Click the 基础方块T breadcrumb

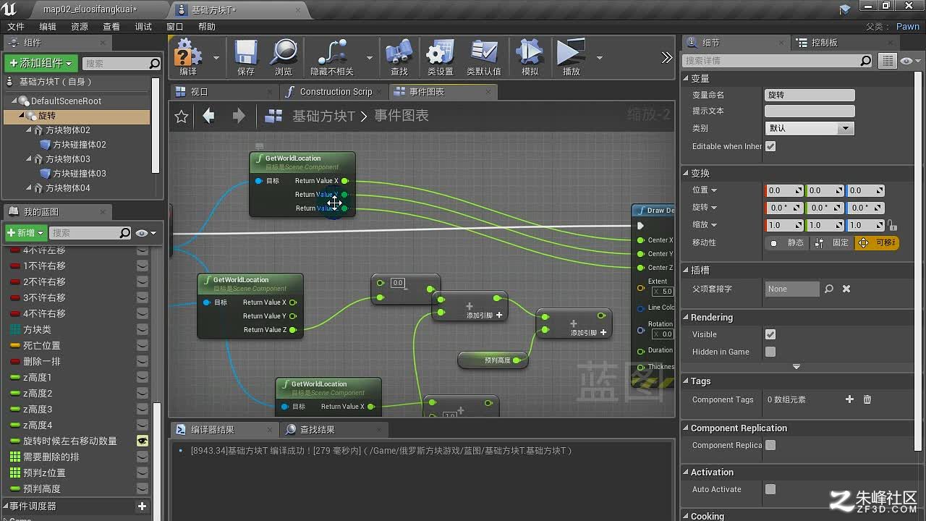click(x=323, y=116)
